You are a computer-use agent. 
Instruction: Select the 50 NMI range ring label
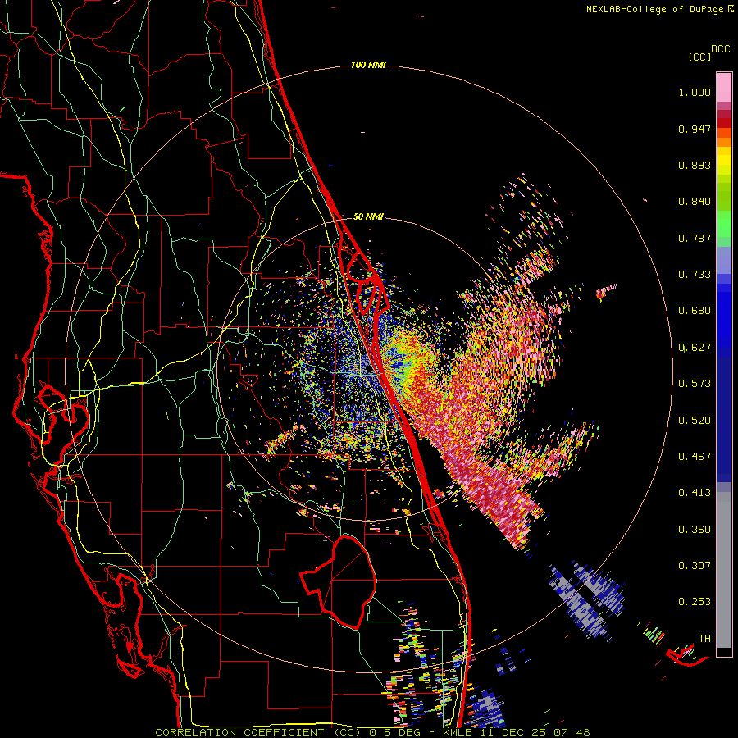368,217
